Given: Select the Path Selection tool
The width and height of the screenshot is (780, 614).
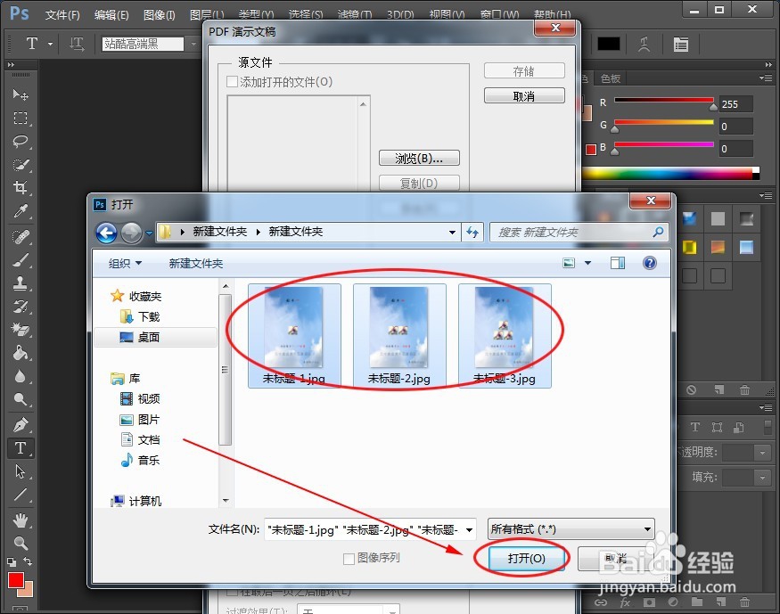Looking at the screenshot, I should click(x=21, y=471).
